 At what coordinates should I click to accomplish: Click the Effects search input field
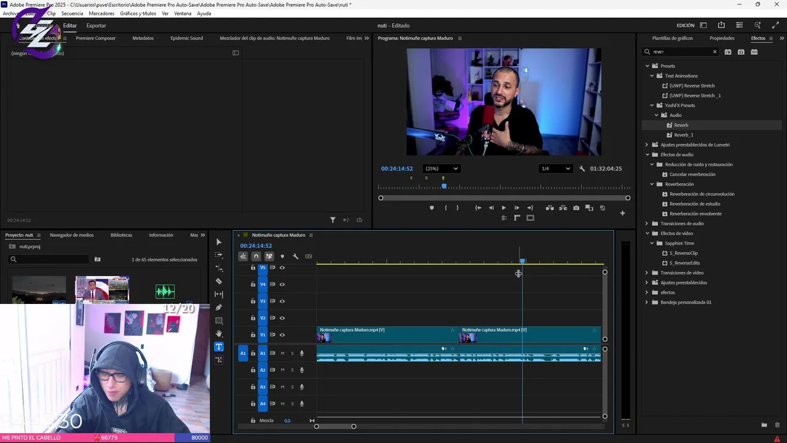point(680,52)
